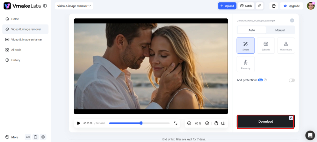Screen dimensions: 317x142
Task: Open the chat support bubble
Action: click(x=310, y=135)
